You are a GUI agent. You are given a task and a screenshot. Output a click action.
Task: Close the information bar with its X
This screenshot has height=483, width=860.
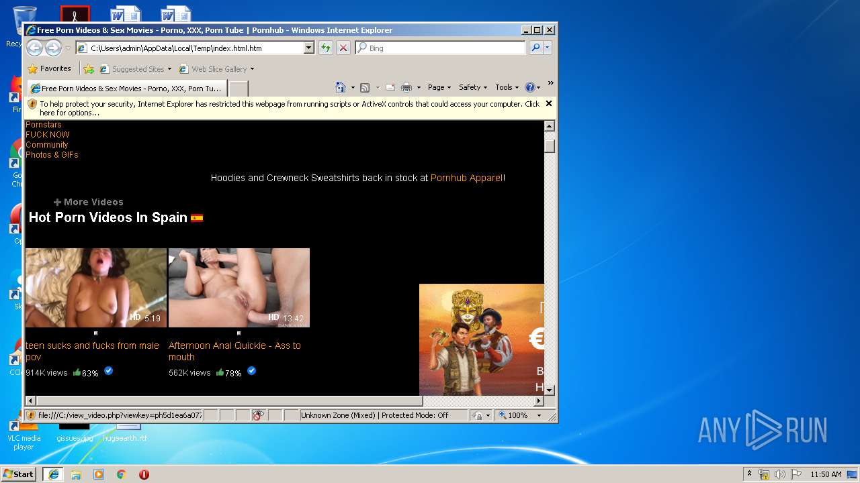(x=549, y=103)
